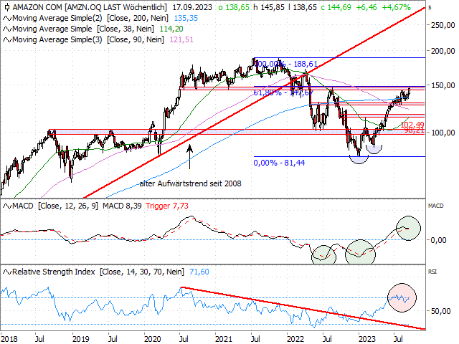Click the MACD label on right axis

[435, 206]
